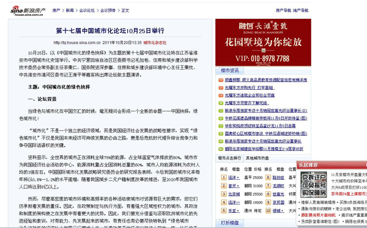This screenshot has height=228, width=367.
Task: Click rank 6 badge in ranking table
Action: pyautogui.click(x=269, y=177)
